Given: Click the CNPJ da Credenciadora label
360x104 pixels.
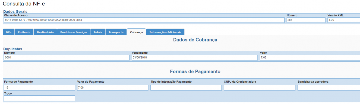Looking at the screenshot, I should 240,82.
